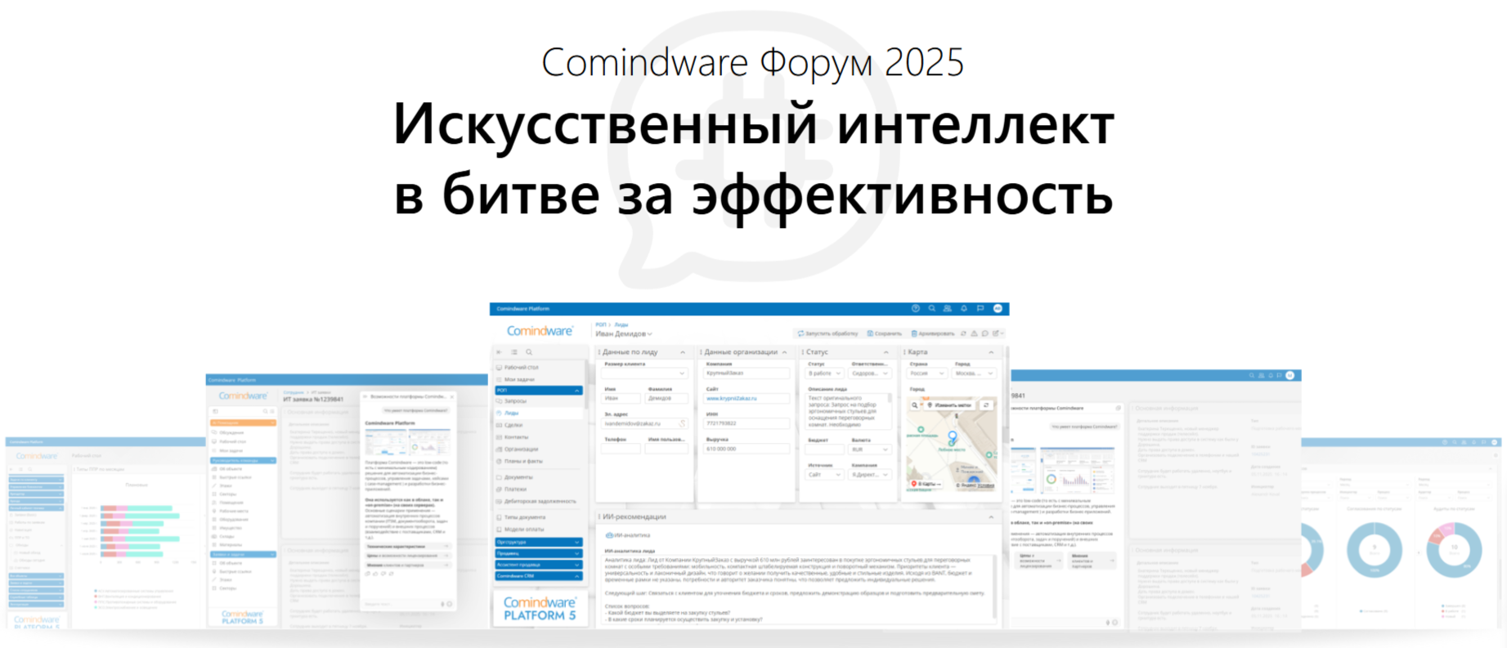Click the Выручка input field
The image size is (1507, 648).
pyautogui.click(x=747, y=449)
